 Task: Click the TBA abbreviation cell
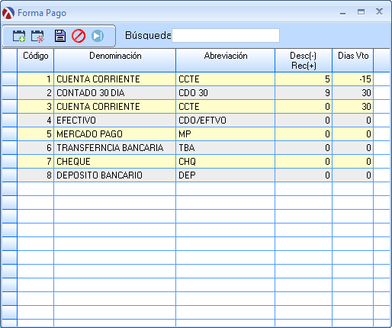point(226,148)
